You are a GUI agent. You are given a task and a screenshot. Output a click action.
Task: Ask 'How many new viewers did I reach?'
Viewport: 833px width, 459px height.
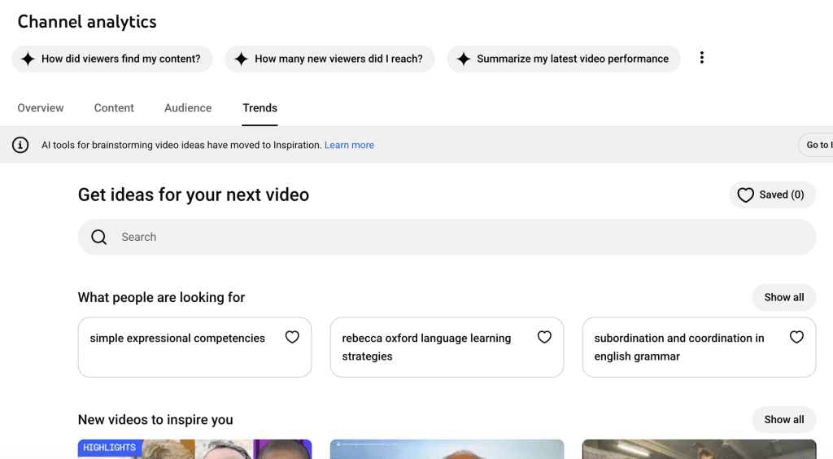click(329, 59)
